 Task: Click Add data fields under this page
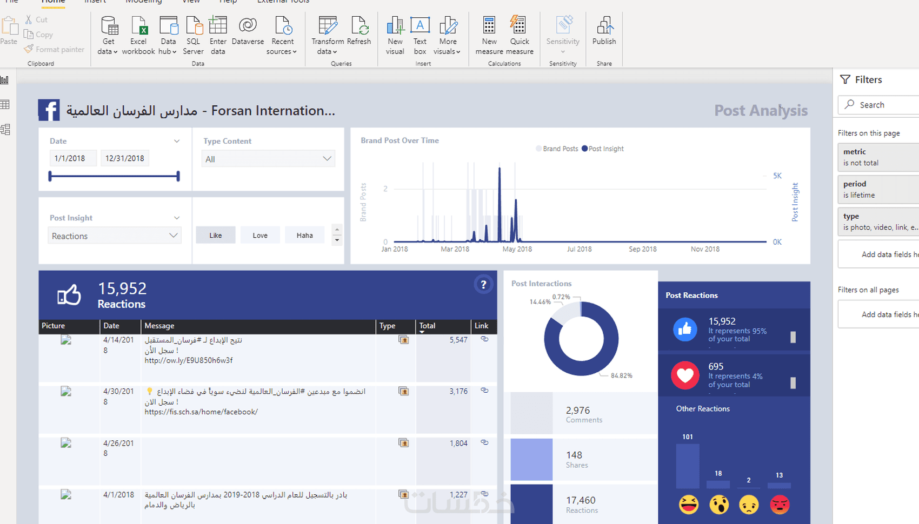[878, 254]
